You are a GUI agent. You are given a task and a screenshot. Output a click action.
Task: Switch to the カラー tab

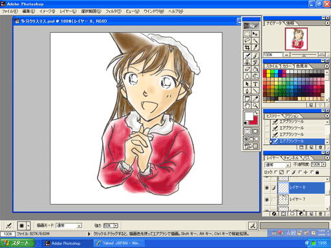click(x=286, y=66)
